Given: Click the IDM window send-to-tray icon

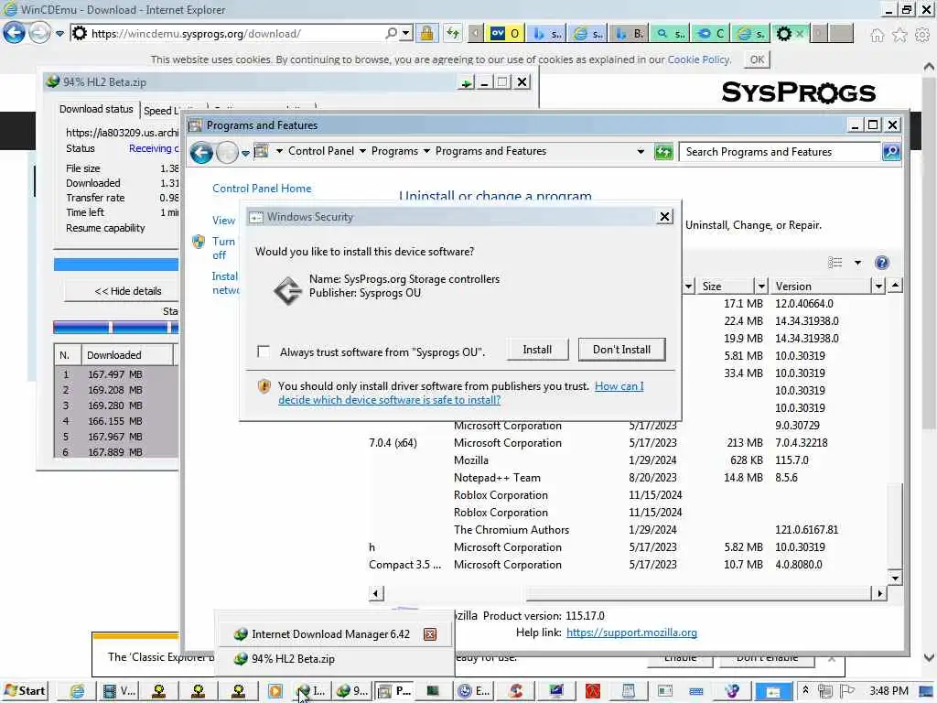Looking at the screenshot, I should [x=466, y=82].
